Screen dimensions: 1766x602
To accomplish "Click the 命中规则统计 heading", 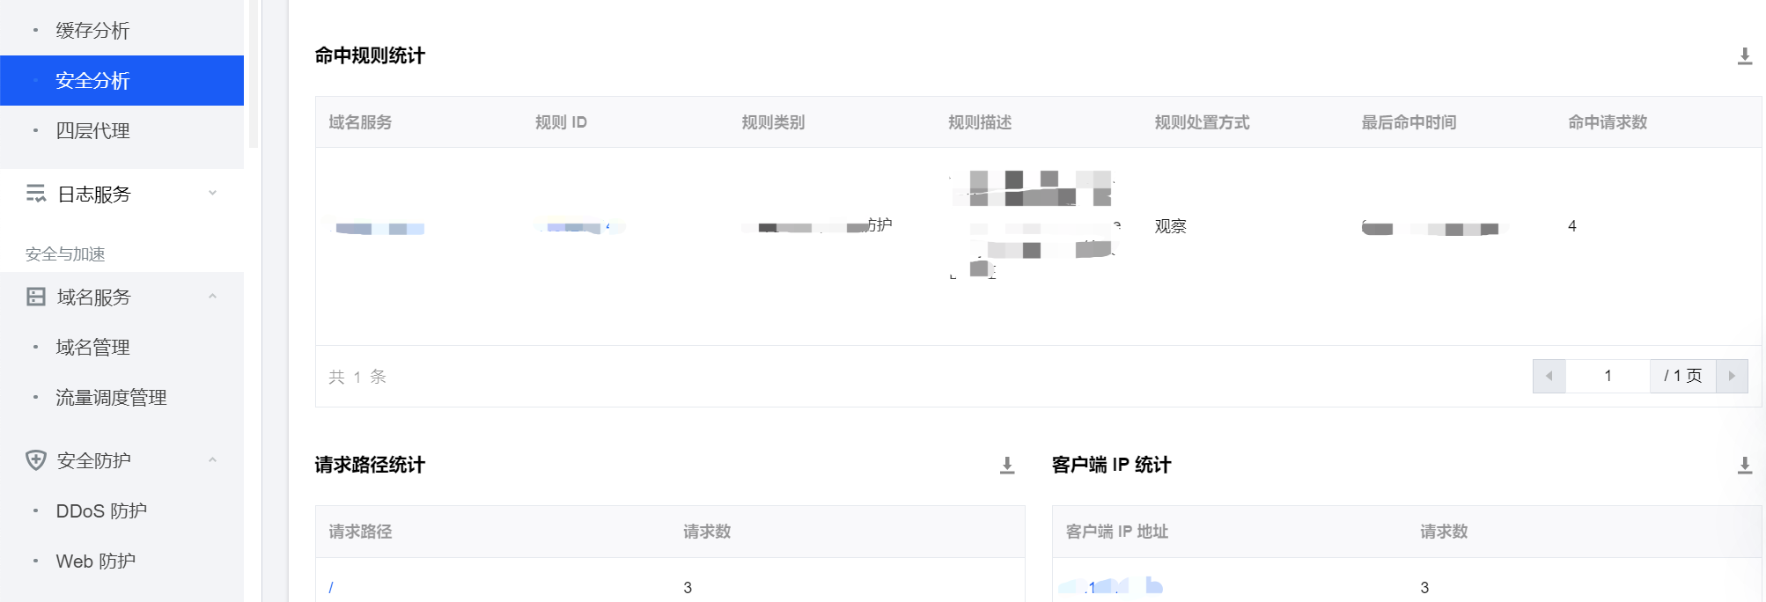I will click(x=370, y=55).
